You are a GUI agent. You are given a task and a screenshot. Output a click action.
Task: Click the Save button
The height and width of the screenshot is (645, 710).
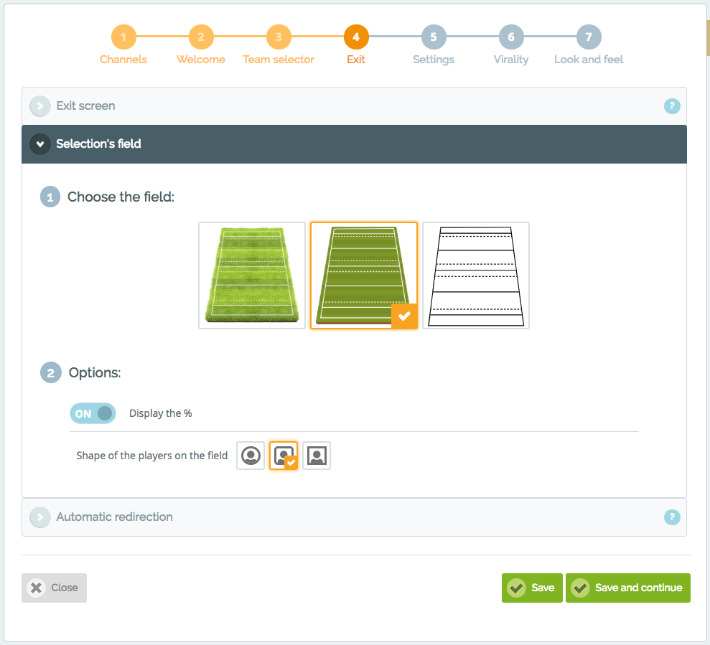[x=532, y=588]
